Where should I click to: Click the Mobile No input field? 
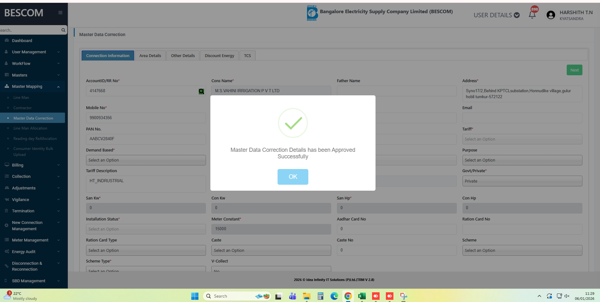click(x=146, y=118)
